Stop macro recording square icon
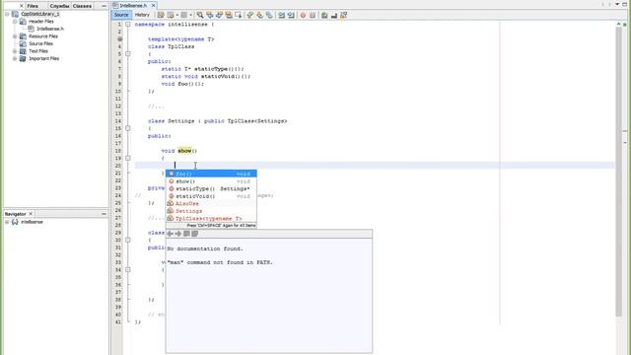The image size is (631, 355). 313,15
